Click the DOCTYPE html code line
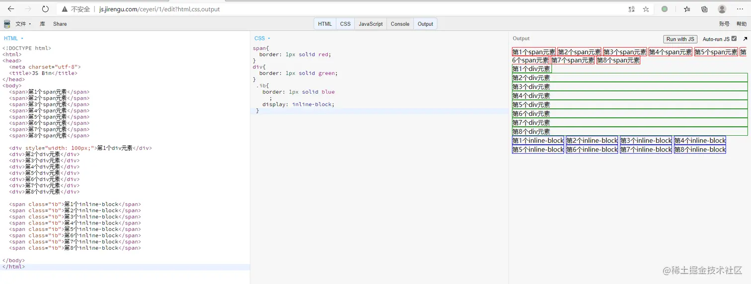Image resolution: width=751 pixels, height=284 pixels. pos(27,48)
